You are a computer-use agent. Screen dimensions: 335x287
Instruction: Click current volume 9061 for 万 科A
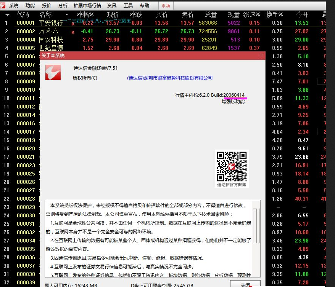[x=234, y=31]
